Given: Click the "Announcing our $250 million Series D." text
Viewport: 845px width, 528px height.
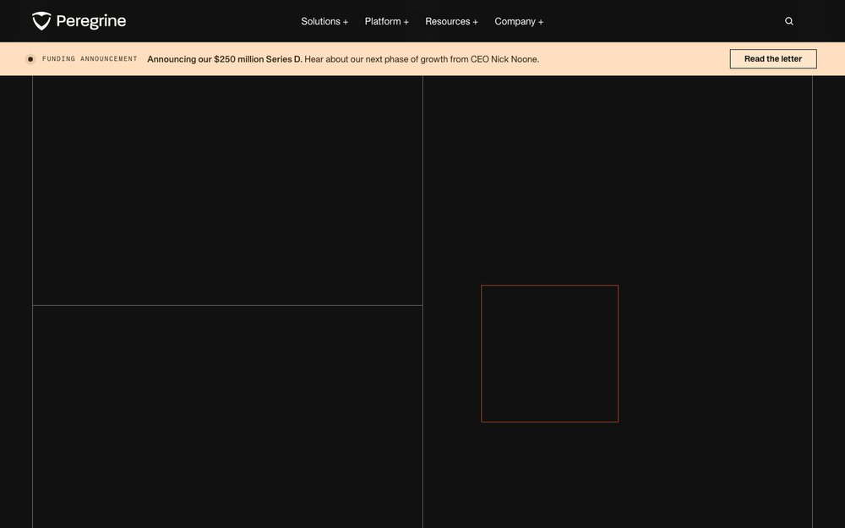Looking at the screenshot, I should coord(225,59).
